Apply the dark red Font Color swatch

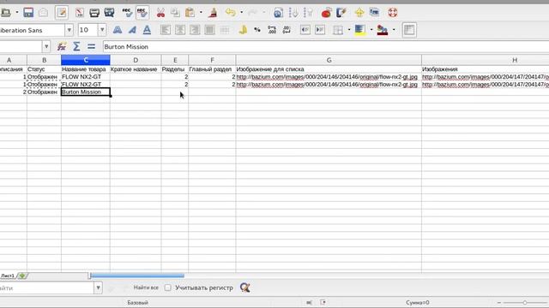[x=383, y=30]
